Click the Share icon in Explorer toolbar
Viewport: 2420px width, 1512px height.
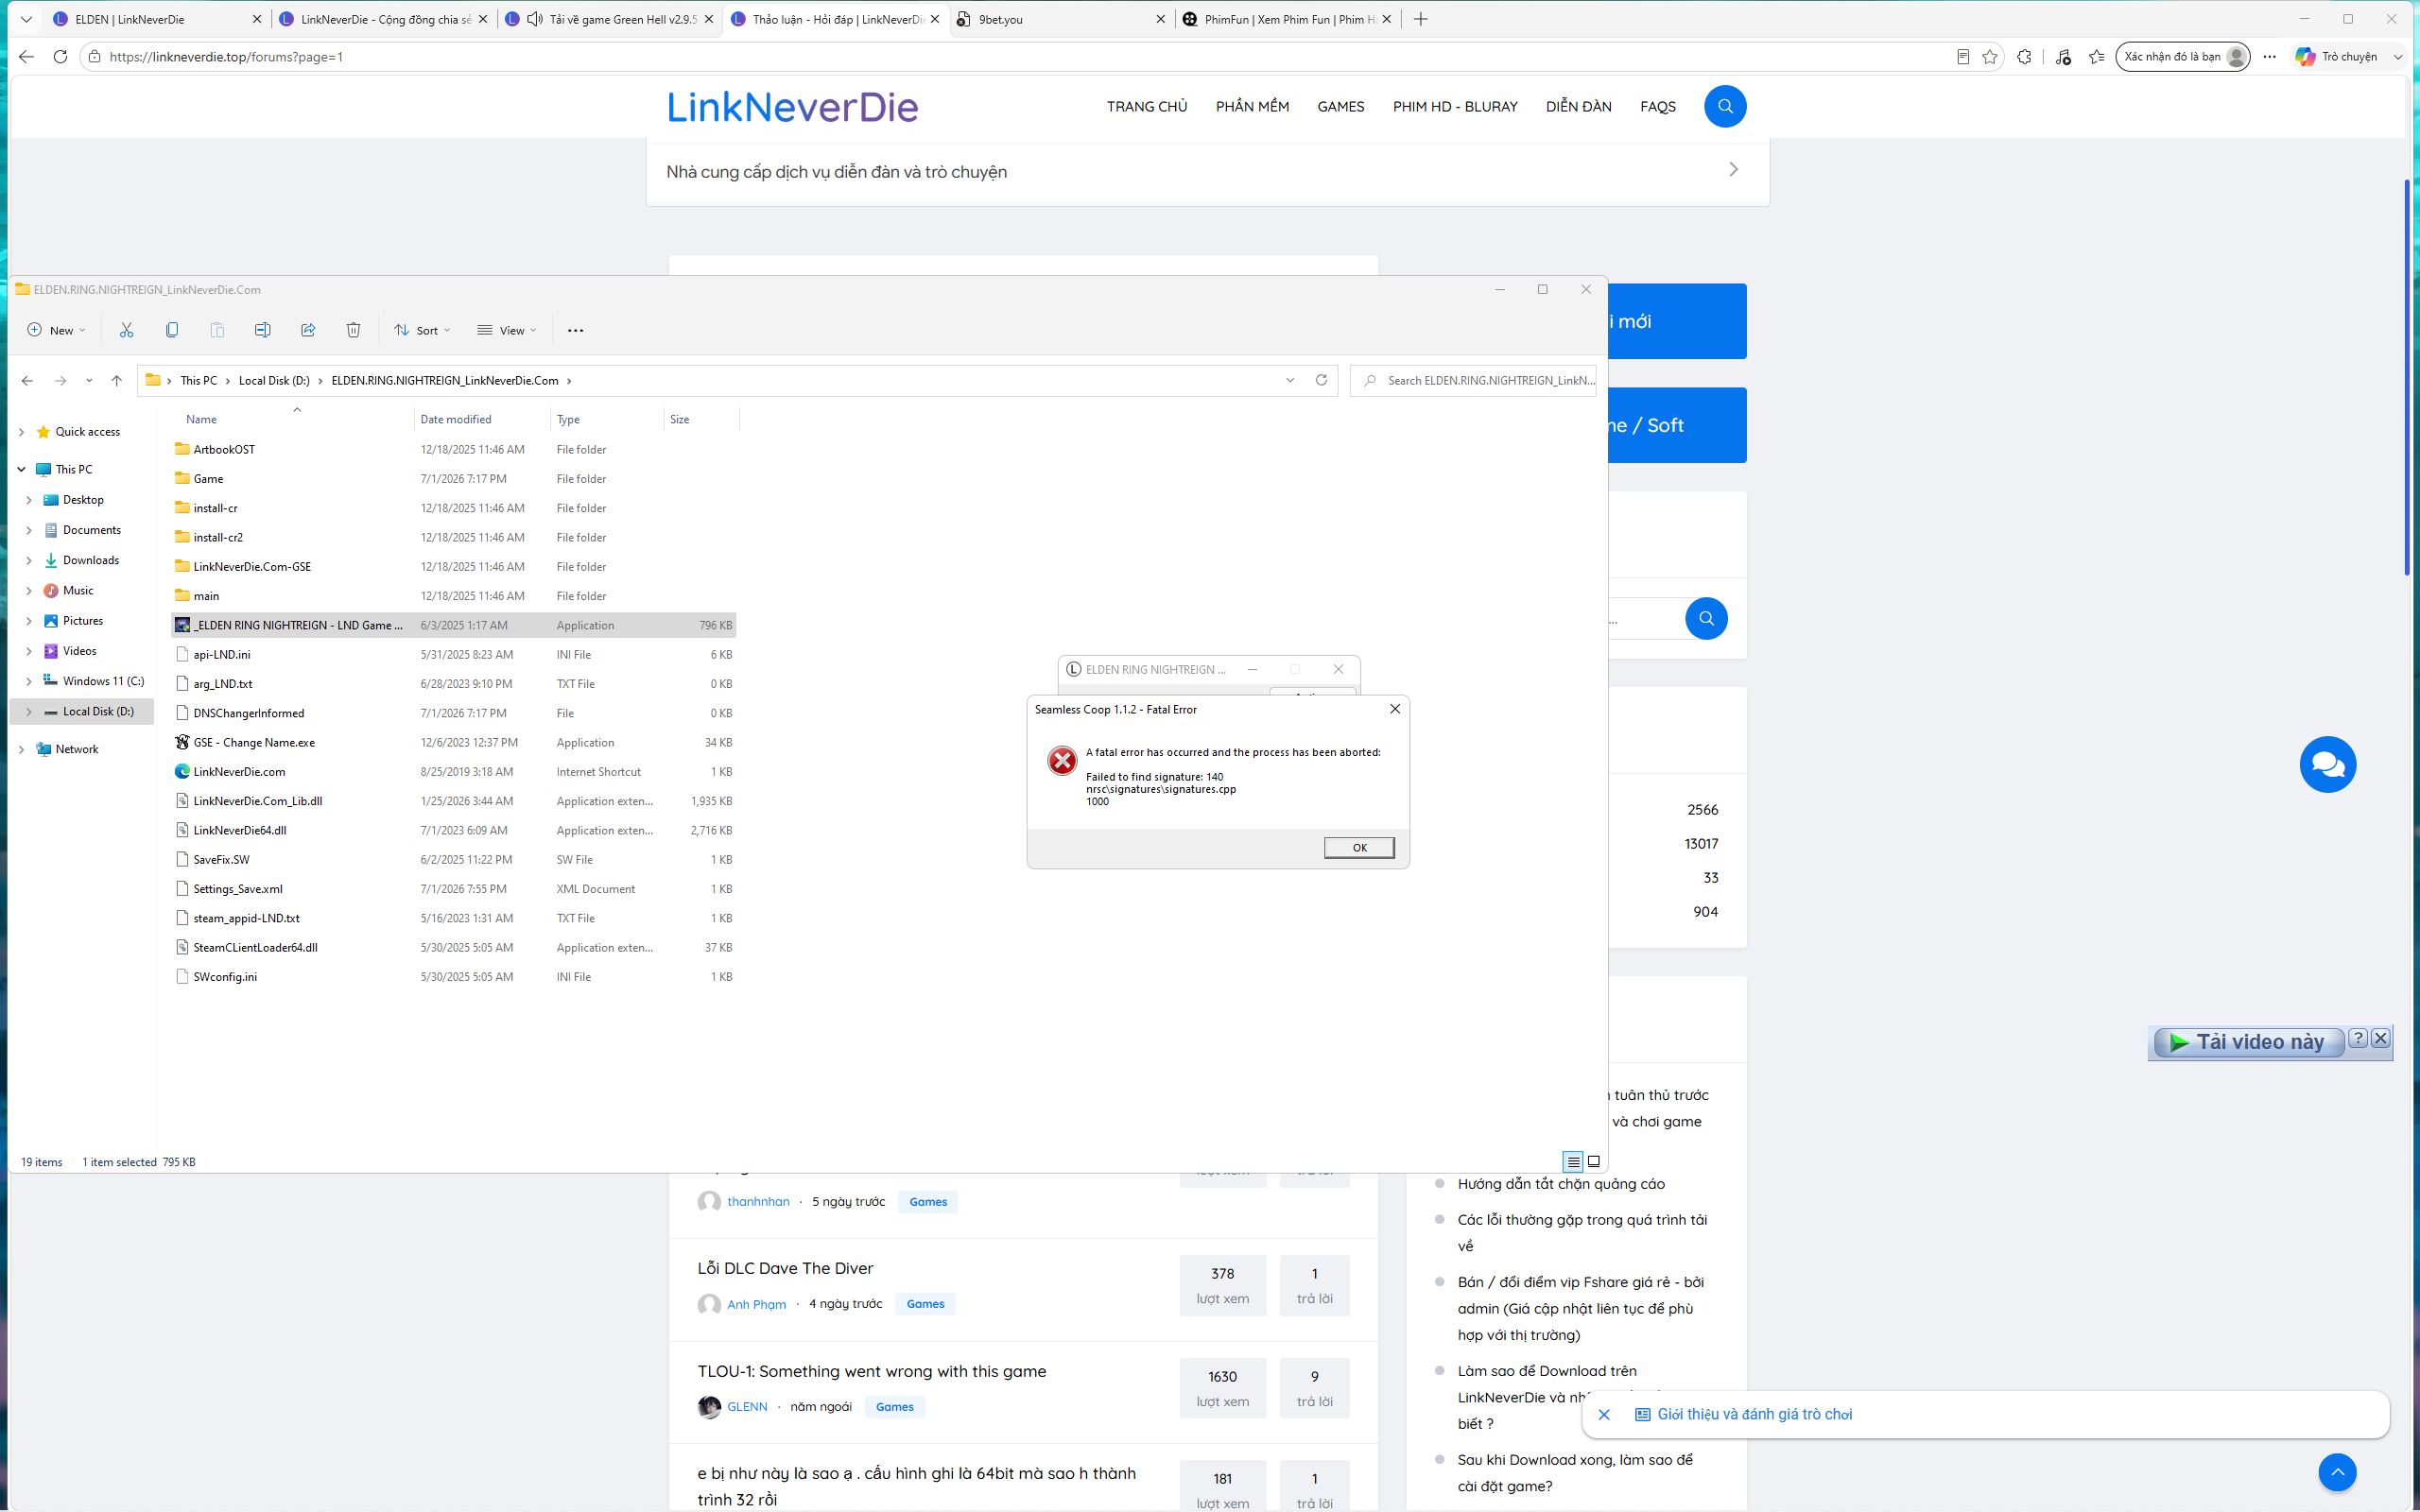[x=308, y=330]
